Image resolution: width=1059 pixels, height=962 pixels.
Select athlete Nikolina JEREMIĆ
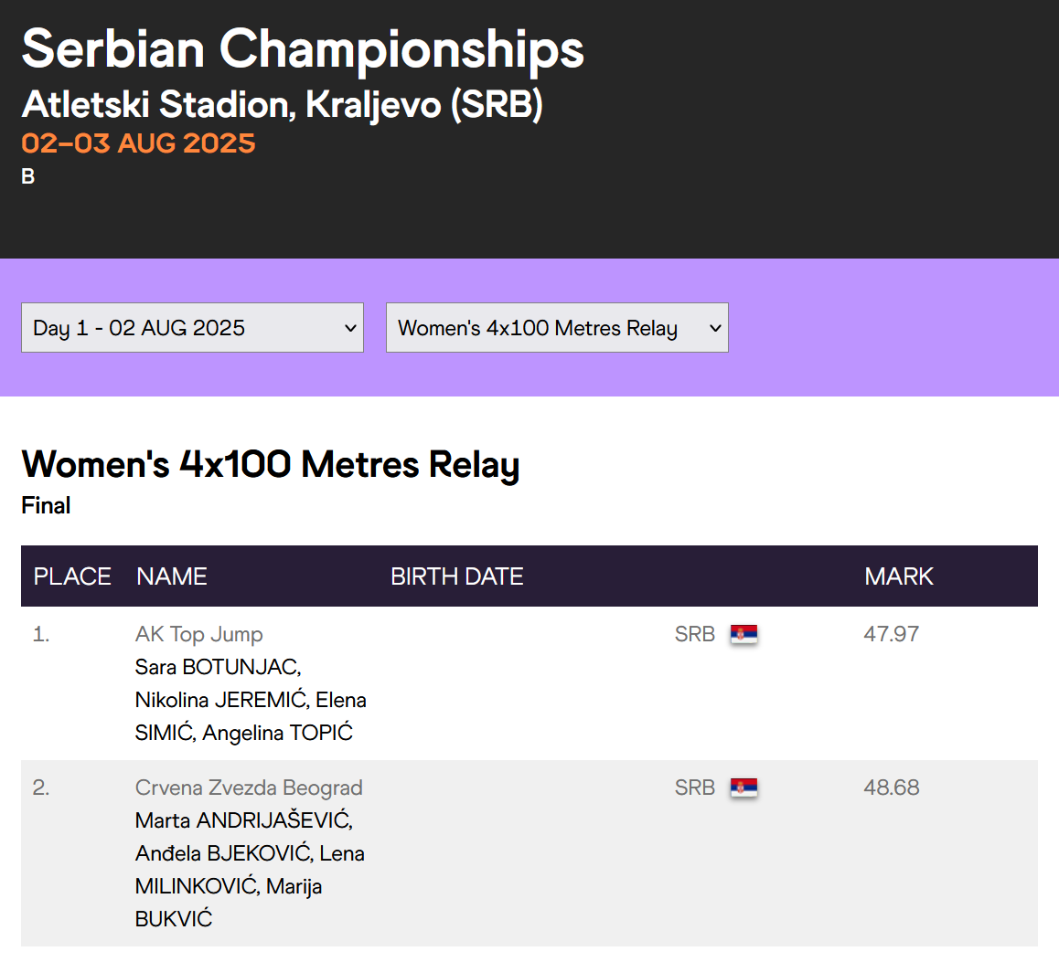(x=220, y=700)
